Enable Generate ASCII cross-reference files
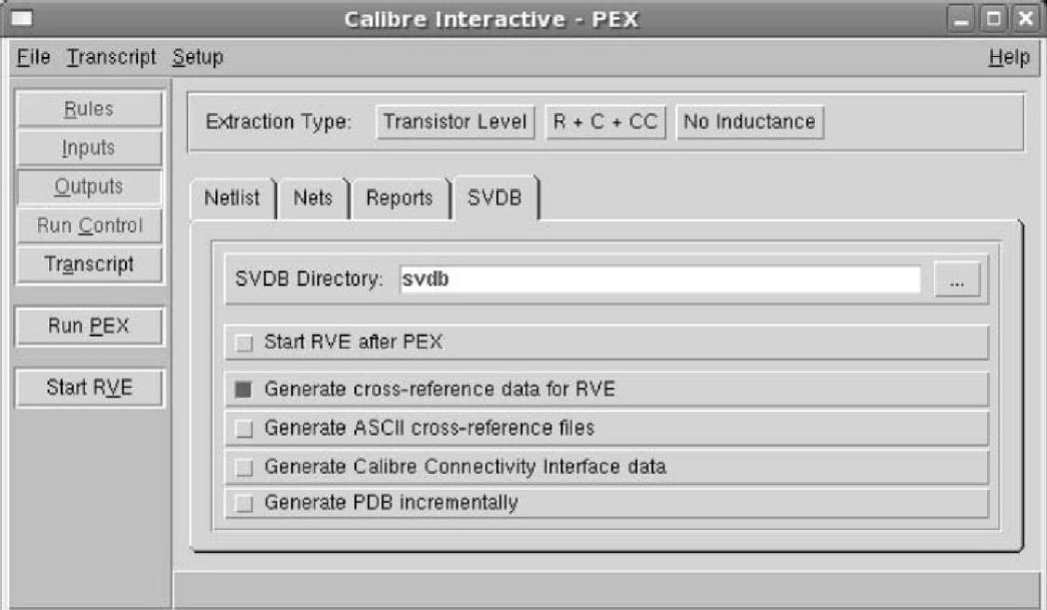This screenshot has height=610, width=1047. 244,428
